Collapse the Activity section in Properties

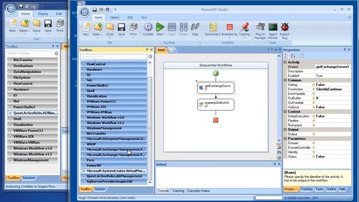(286, 62)
